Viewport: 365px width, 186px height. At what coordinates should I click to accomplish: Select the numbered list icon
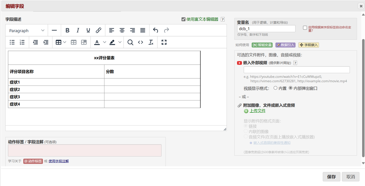click(22, 42)
